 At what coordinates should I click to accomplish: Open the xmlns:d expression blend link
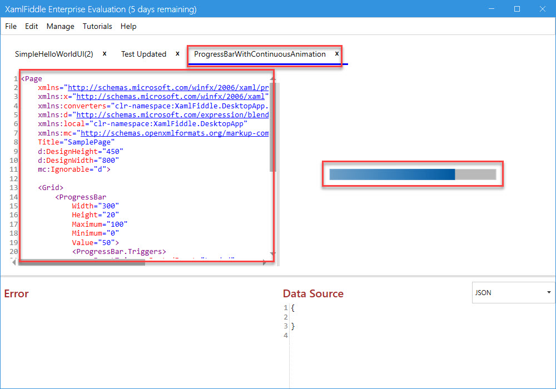[x=172, y=115]
